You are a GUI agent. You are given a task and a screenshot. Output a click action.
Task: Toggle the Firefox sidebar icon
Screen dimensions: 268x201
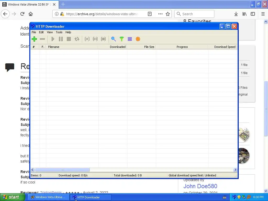coord(253,14)
